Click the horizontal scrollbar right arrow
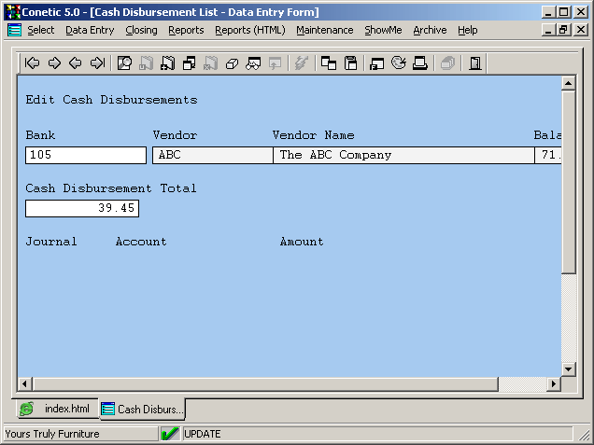The height and width of the screenshot is (445, 594). (x=553, y=384)
